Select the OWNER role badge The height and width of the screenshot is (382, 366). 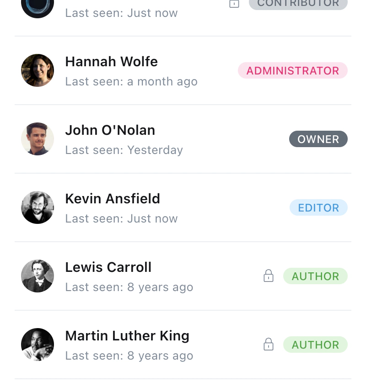pos(318,139)
